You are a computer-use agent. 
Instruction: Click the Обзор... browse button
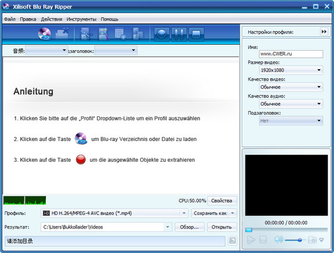[x=190, y=227]
